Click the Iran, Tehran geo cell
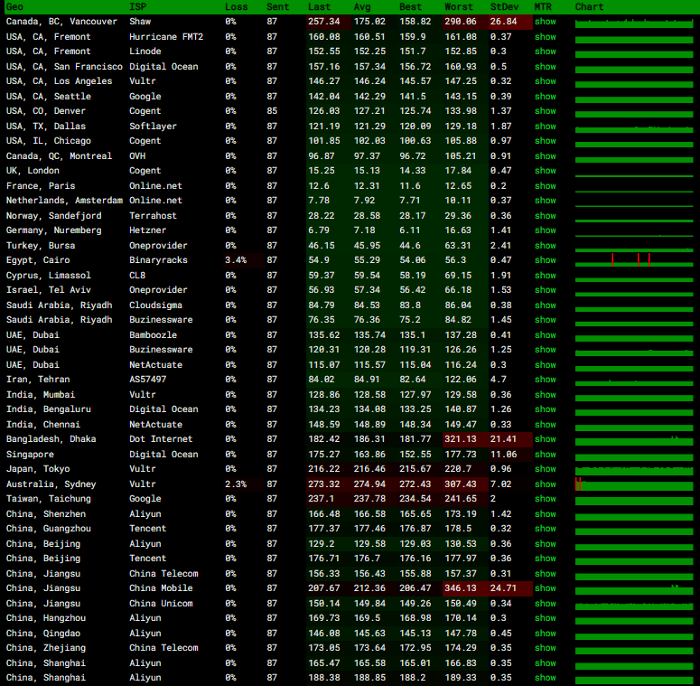The height and width of the screenshot is (686, 700). point(38,380)
